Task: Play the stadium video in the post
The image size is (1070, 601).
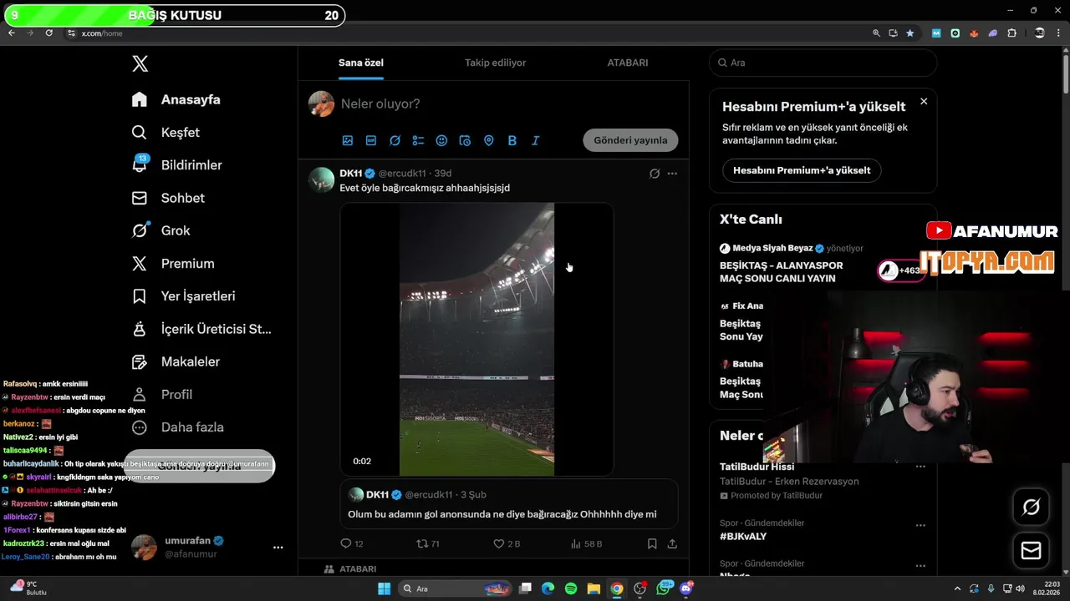Action: pos(476,339)
